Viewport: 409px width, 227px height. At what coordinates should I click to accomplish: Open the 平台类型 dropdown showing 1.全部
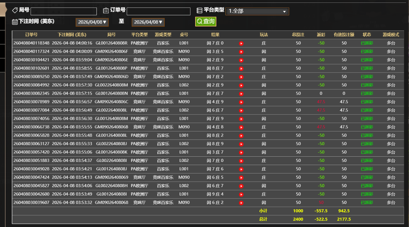pyautogui.click(x=257, y=11)
